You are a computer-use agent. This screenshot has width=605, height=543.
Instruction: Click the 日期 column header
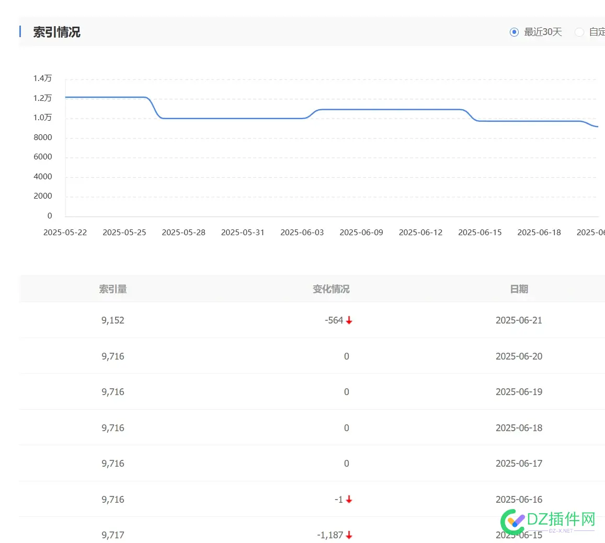pyautogui.click(x=519, y=289)
